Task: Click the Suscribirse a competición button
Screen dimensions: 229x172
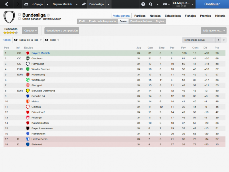Action: pos(62,31)
